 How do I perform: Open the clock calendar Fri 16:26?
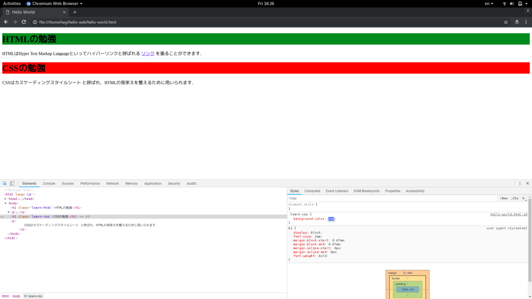tap(266, 4)
